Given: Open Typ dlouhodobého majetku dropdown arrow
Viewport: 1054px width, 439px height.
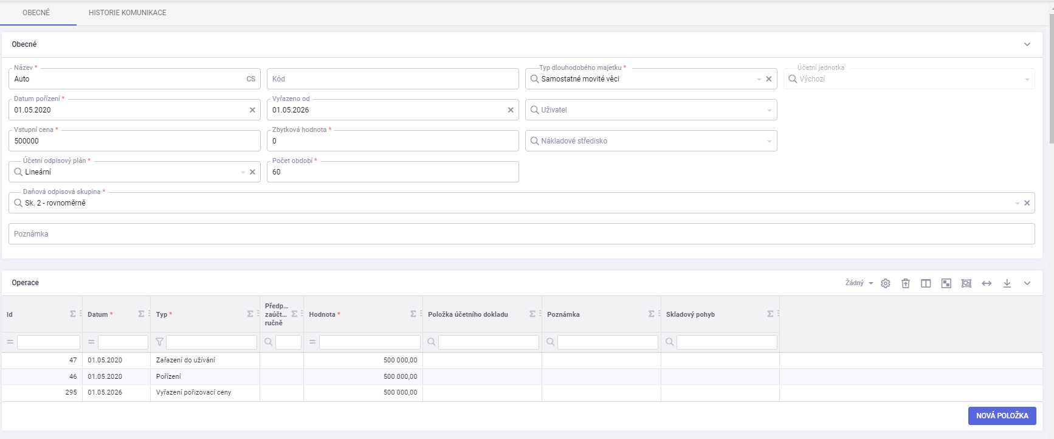Looking at the screenshot, I should coord(759,80).
